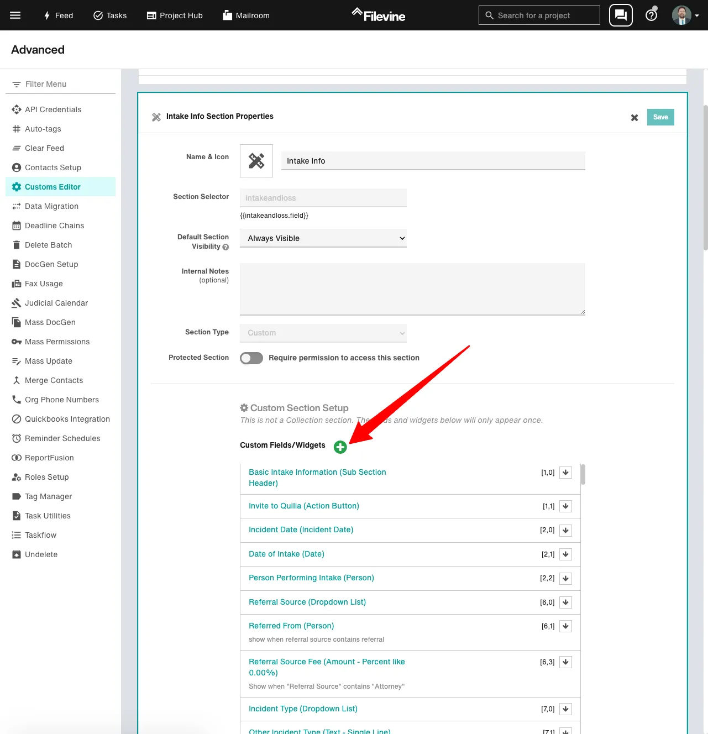Click the Undelete icon in sidebar
The width and height of the screenshot is (708, 734).
coord(17,554)
